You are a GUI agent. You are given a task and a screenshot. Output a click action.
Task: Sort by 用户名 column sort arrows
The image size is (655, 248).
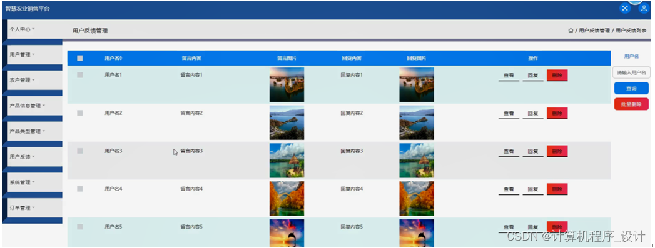coord(121,58)
